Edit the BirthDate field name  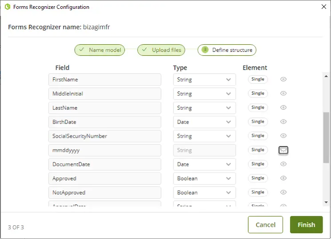click(105, 122)
